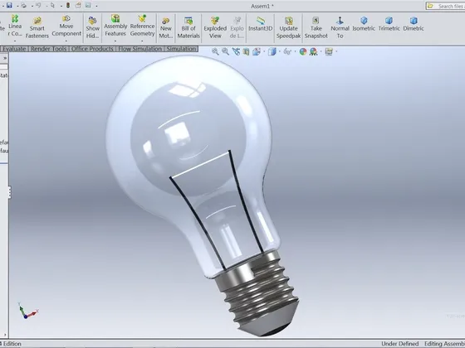Create an Exploded View
Image resolution: width=465 pixels, height=348 pixels.
pyautogui.click(x=215, y=28)
